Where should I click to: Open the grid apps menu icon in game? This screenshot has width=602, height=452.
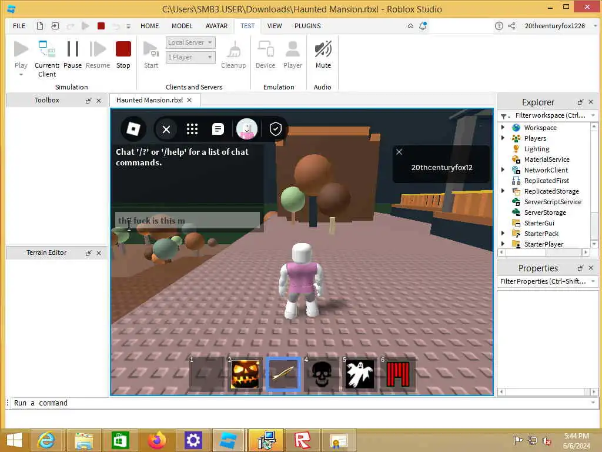tap(192, 129)
